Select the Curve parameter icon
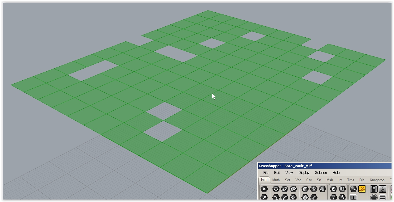The image size is (394, 202). pyautogui.click(x=276, y=197)
